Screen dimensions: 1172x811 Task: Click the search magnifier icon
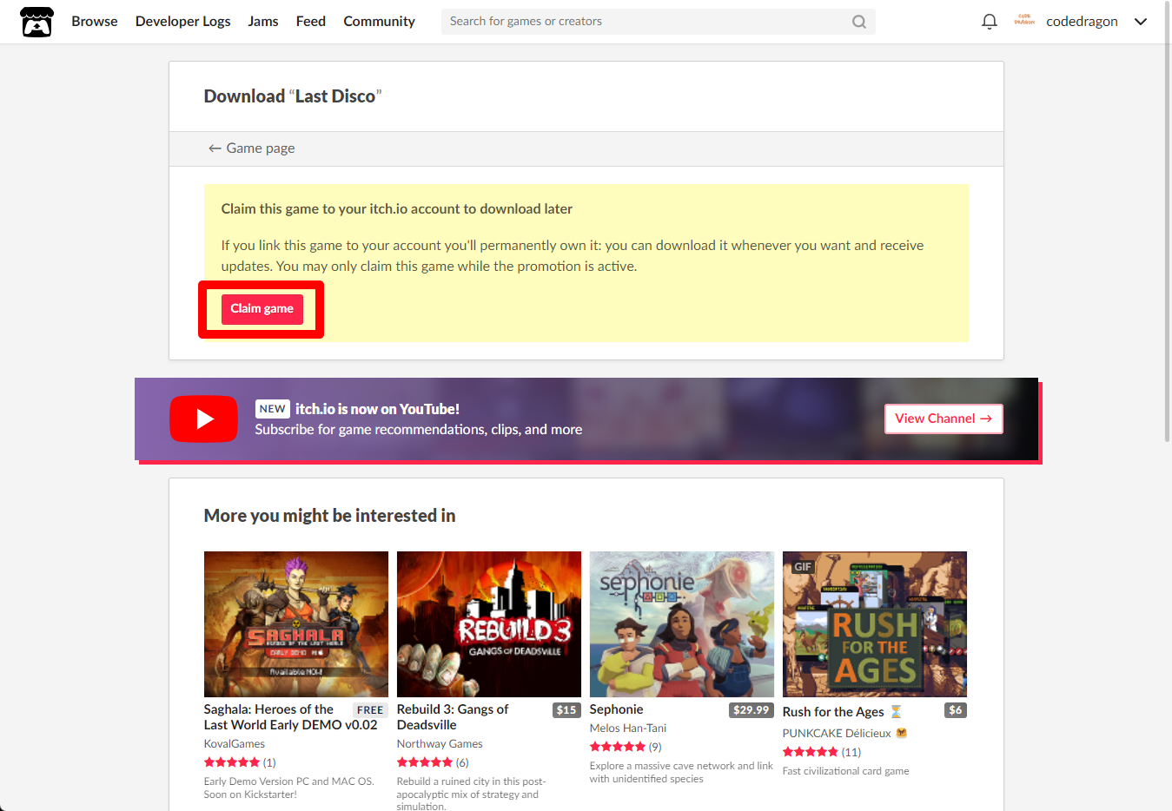click(858, 22)
